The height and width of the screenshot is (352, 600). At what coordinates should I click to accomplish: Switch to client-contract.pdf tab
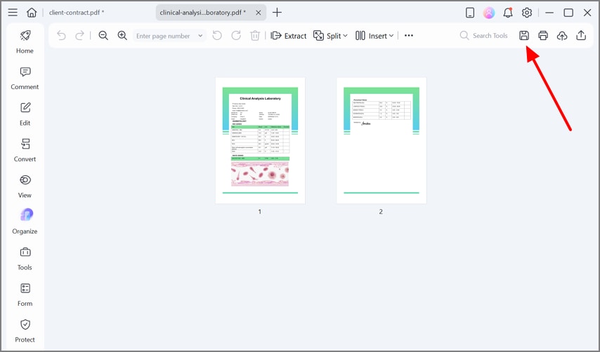tap(77, 13)
